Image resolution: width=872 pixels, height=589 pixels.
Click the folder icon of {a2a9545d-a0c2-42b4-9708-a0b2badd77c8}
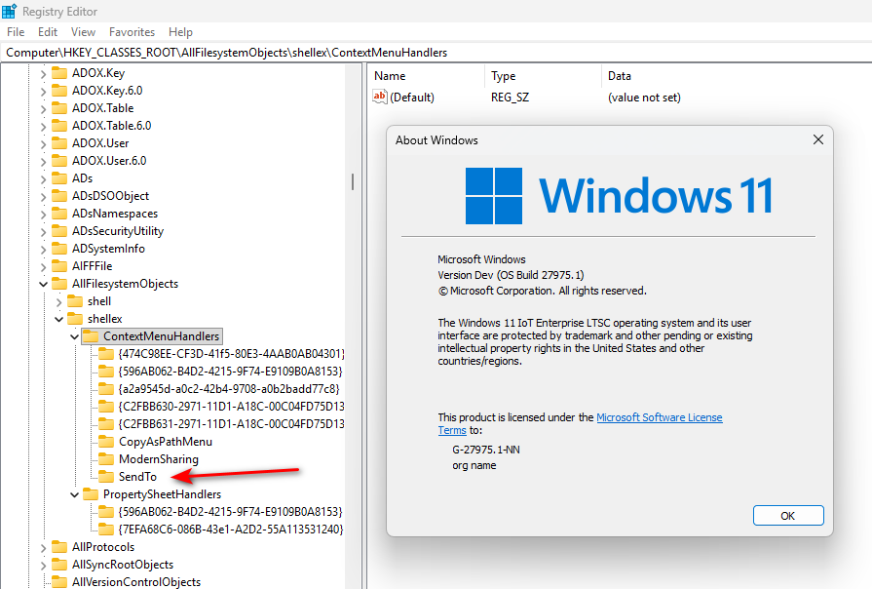click(x=106, y=389)
